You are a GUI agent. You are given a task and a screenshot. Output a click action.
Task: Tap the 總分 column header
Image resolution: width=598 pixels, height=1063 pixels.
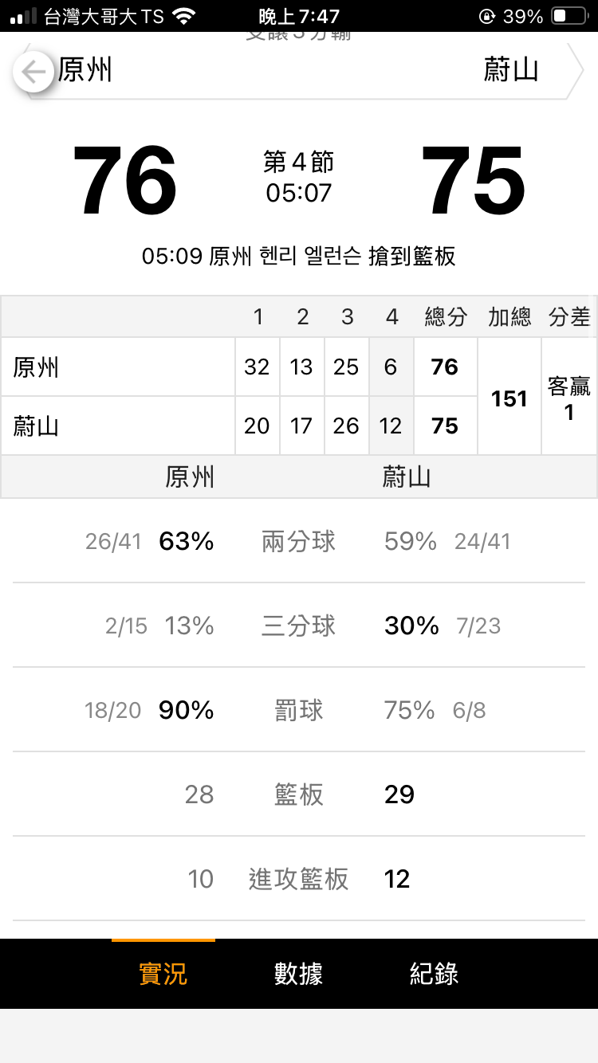pos(445,317)
